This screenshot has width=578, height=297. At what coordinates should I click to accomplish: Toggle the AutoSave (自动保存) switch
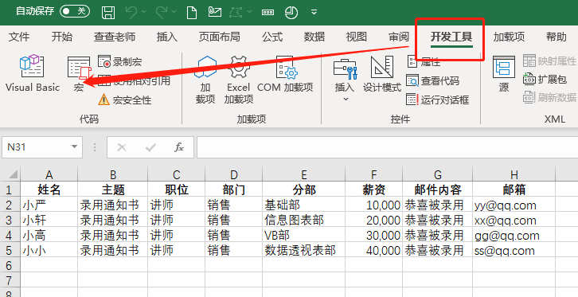point(75,11)
